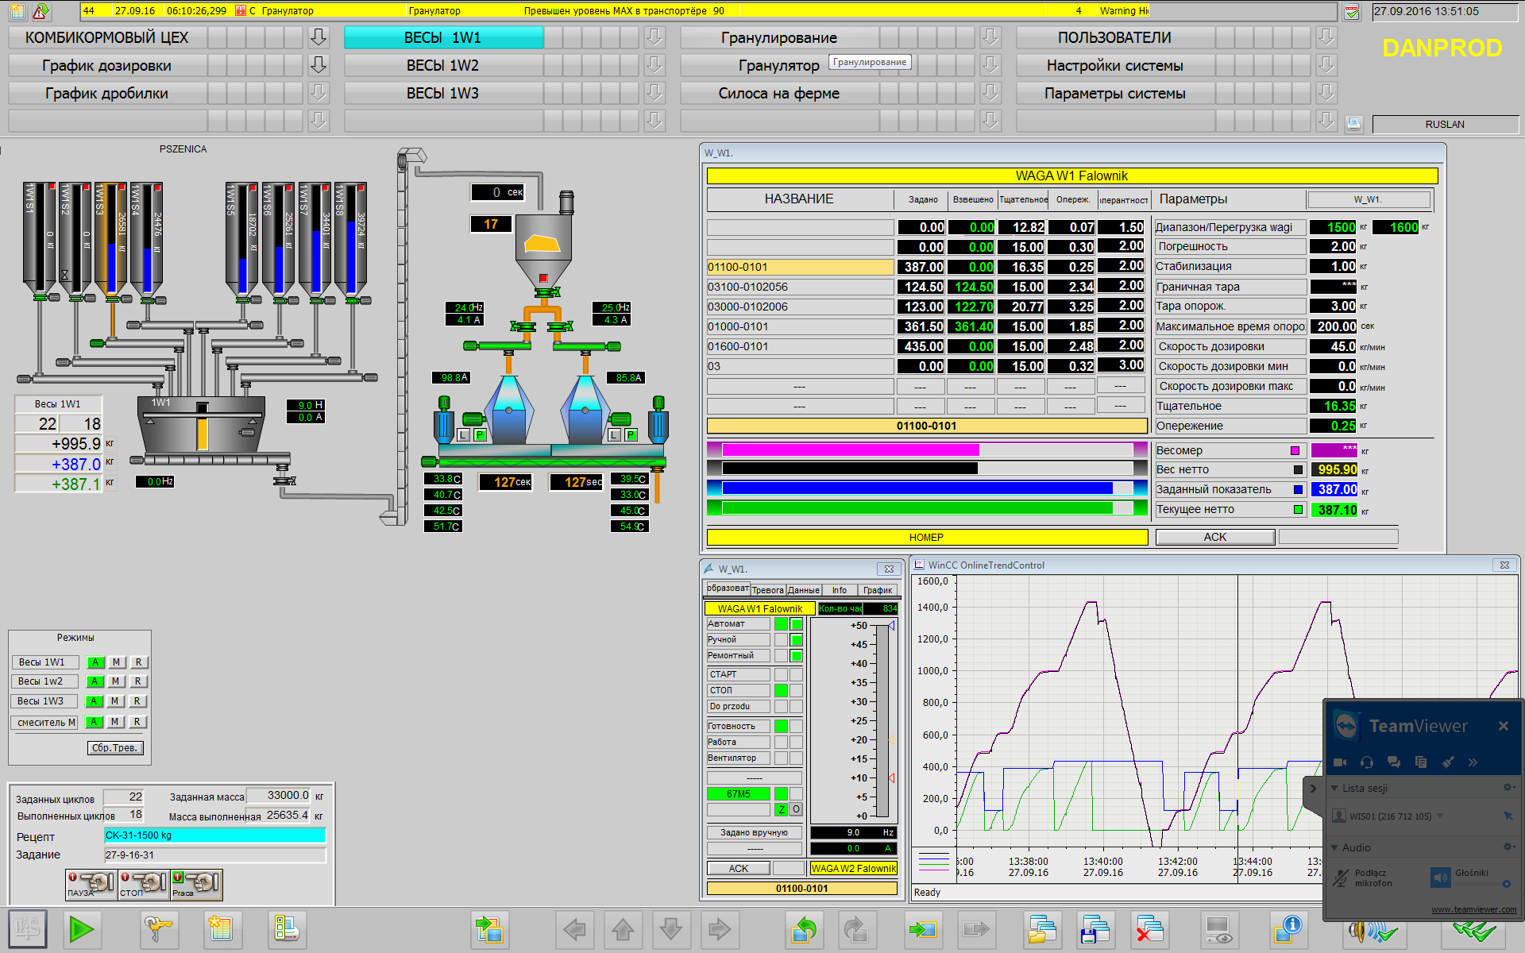The height and width of the screenshot is (953, 1525).
Task: Switch to the Тревога tab
Action: (x=767, y=590)
